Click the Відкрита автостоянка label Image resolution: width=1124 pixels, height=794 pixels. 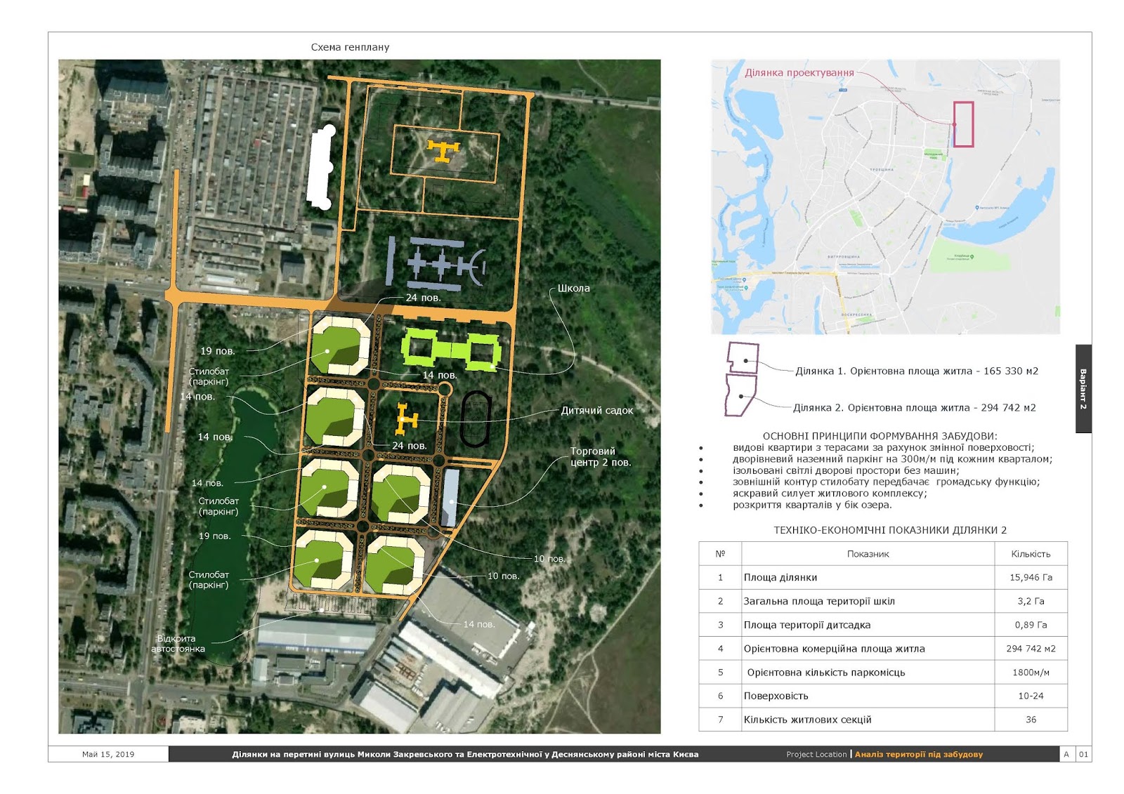click(x=178, y=644)
